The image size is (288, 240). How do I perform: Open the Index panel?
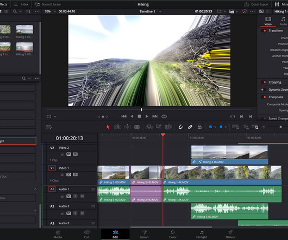(x=21, y=4)
